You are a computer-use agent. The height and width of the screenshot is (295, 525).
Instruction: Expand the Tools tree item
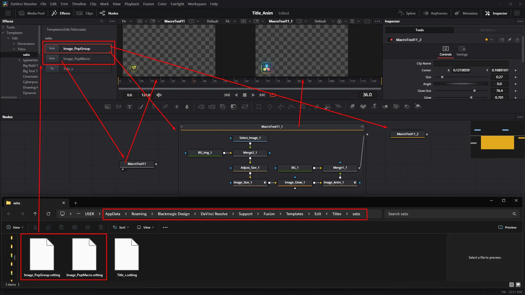(3, 27)
